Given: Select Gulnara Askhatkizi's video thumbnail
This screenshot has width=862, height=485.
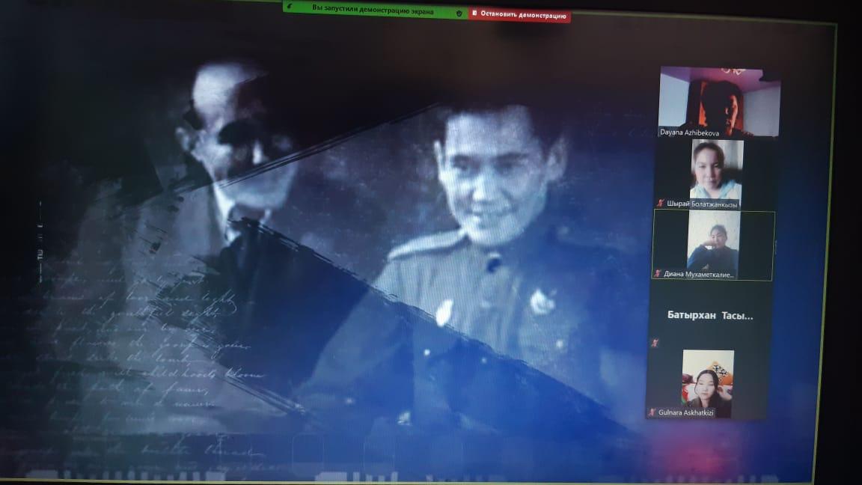Looking at the screenshot, I should (706, 385).
